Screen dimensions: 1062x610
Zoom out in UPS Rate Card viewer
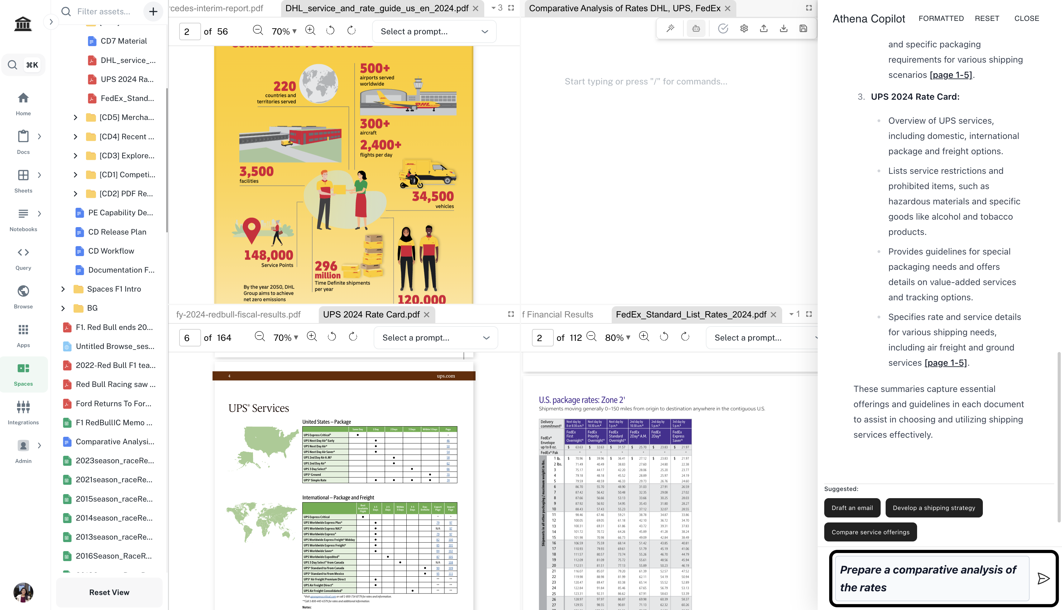click(x=260, y=336)
